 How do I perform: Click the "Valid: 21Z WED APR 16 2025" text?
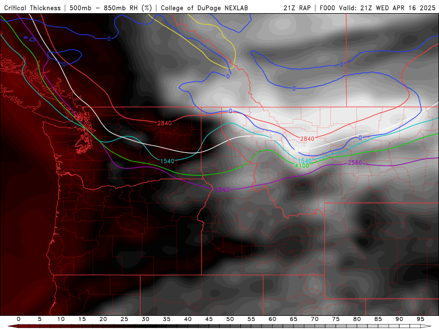[x=387, y=8]
